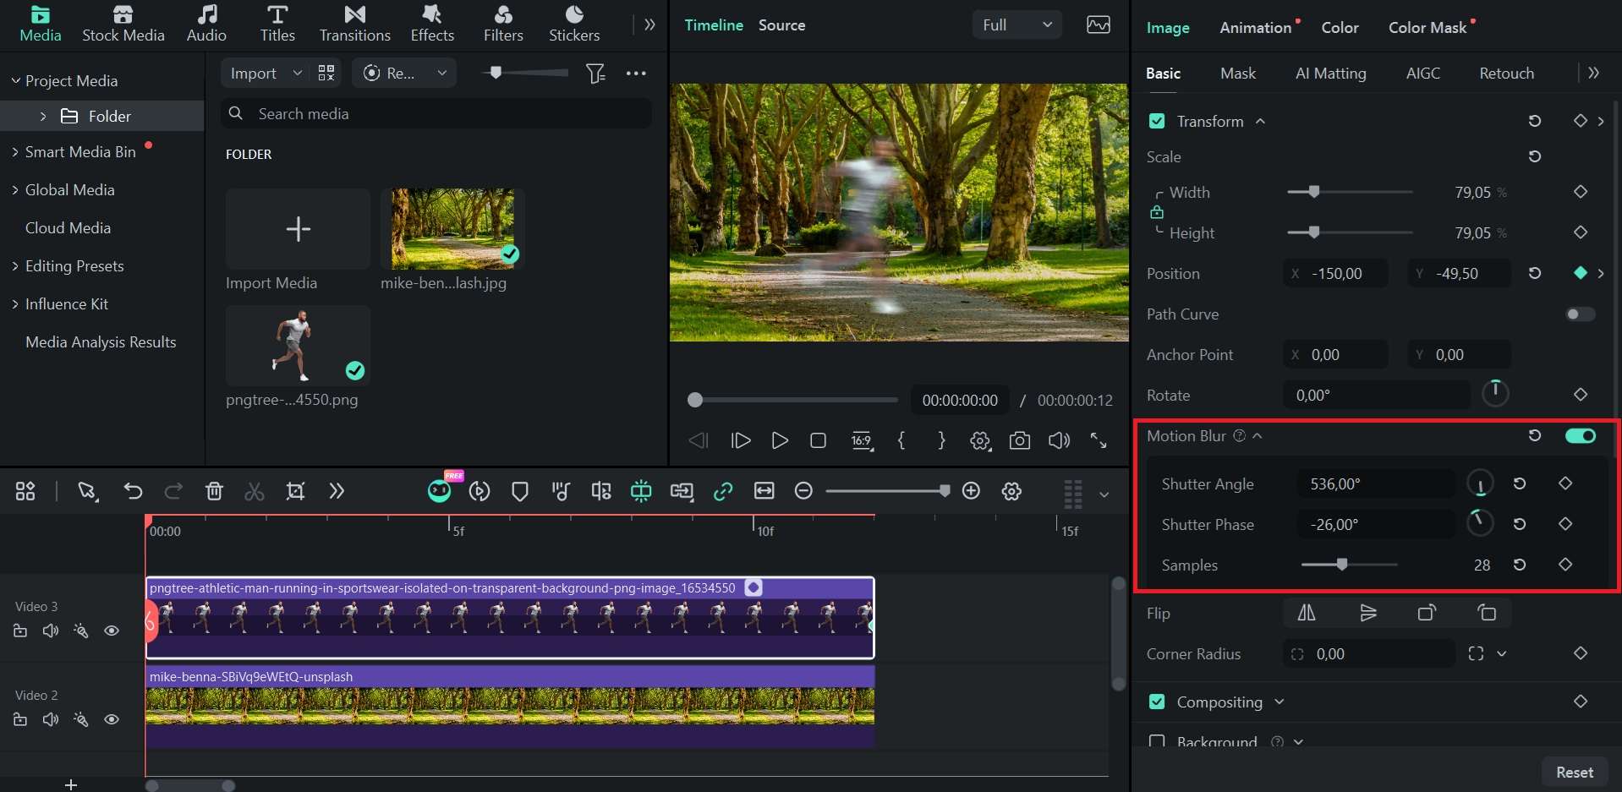1622x792 pixels.
Task: Undo the last action
Action: click(x=133, y=491)
